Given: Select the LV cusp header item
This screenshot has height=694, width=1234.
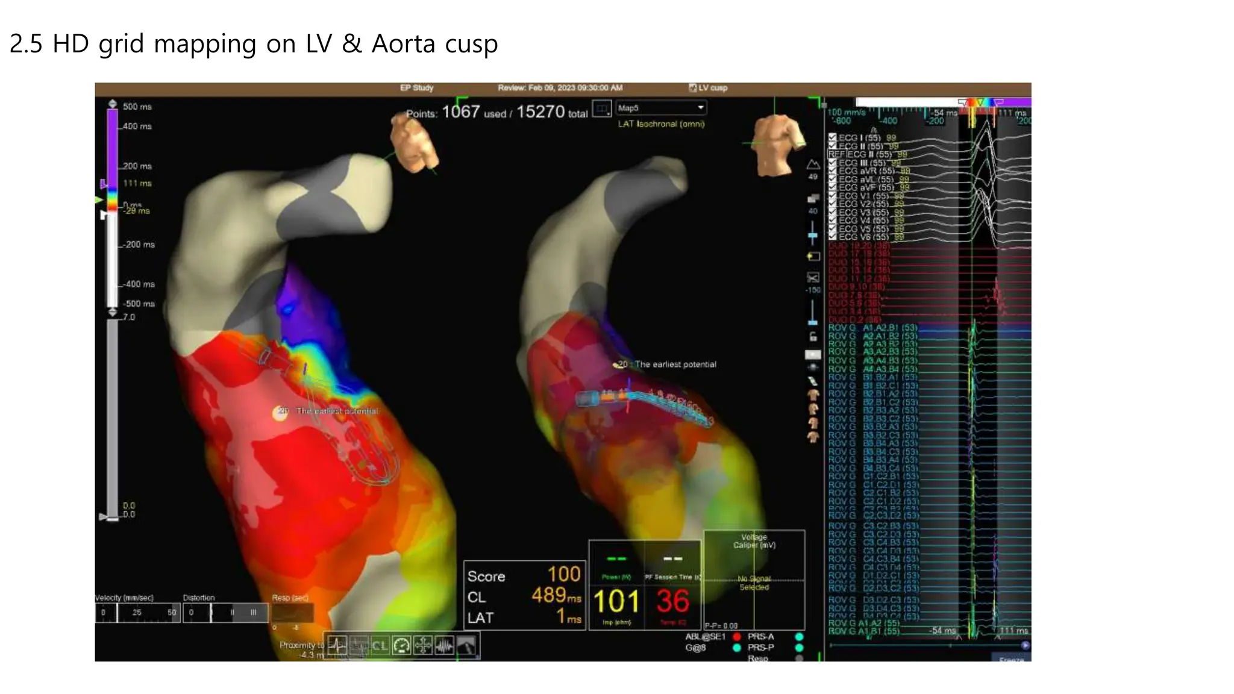Looking at the screenshot, I should (x=709, y=88).
